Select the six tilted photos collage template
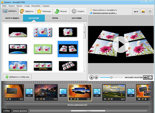 68,66
